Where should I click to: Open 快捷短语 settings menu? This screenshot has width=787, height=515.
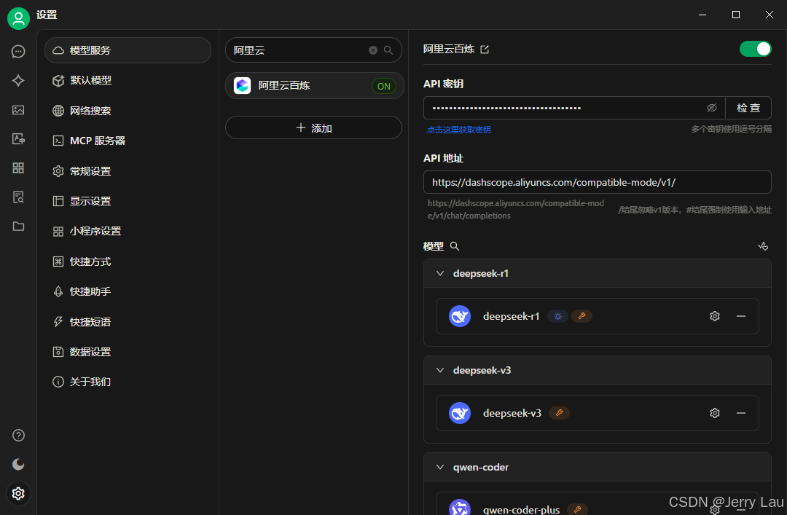click(x=128, y=322)
